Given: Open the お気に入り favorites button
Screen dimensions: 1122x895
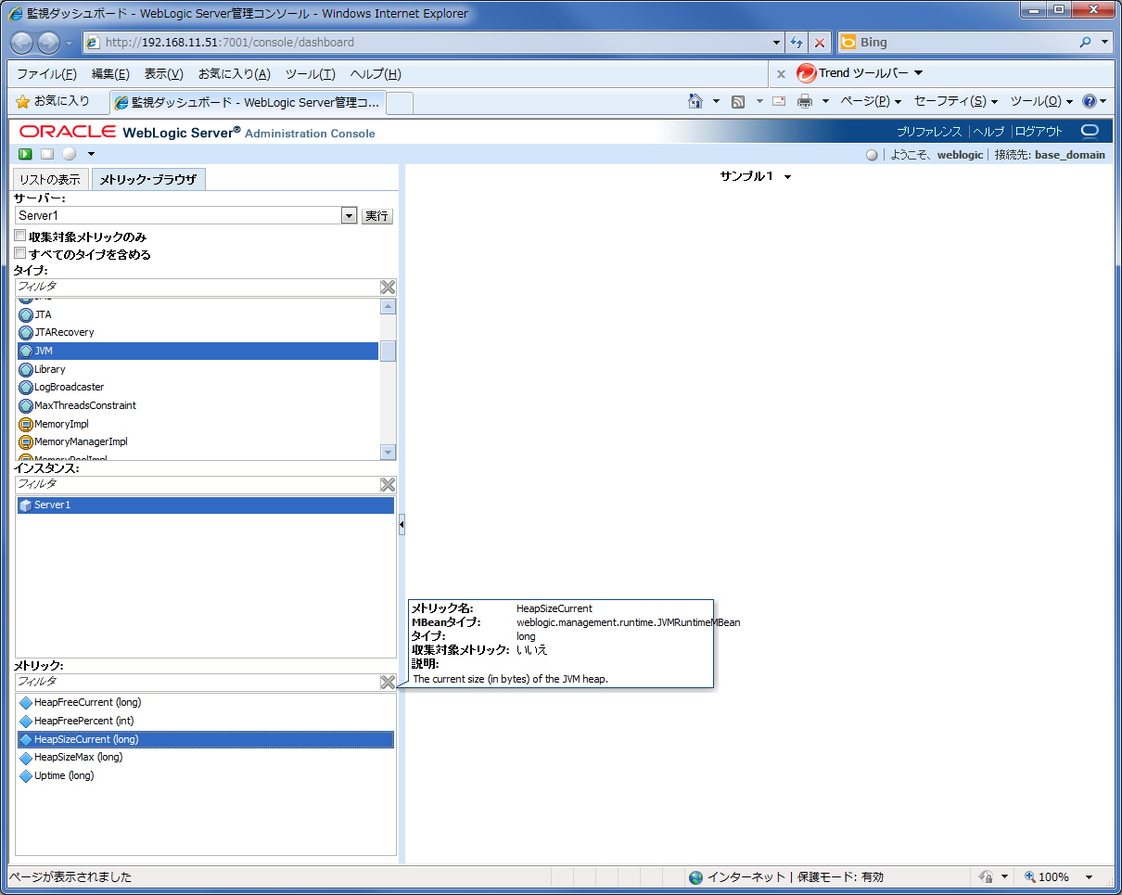Looking at the screenshot, I should tap(53, 101).
